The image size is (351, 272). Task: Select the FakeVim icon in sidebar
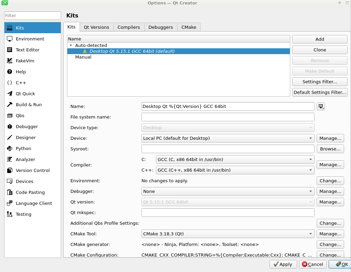(10, 61)
